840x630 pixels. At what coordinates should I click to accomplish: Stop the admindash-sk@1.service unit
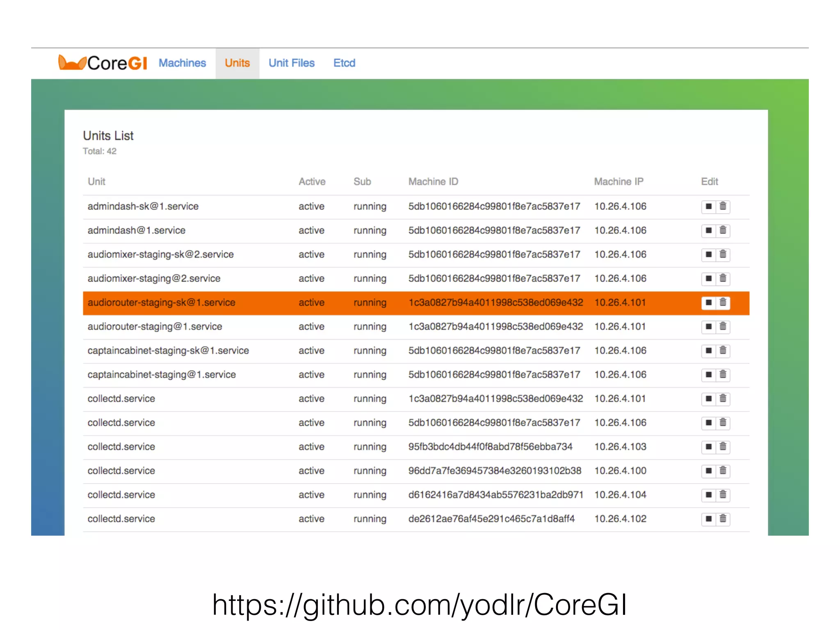point(708,206)
